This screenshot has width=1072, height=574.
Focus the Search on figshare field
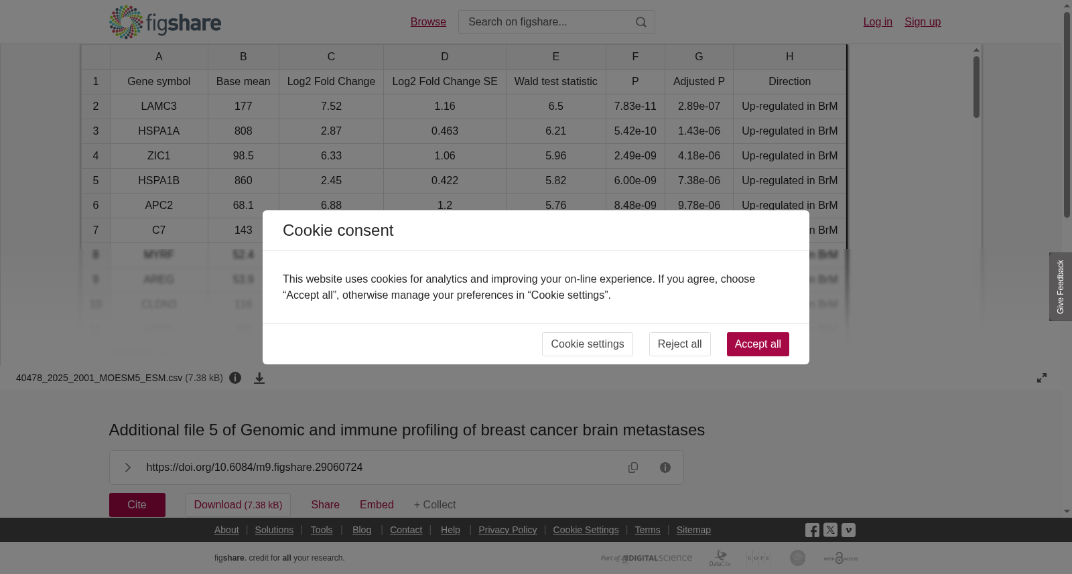pyautogui.click(x=546, y=22)
